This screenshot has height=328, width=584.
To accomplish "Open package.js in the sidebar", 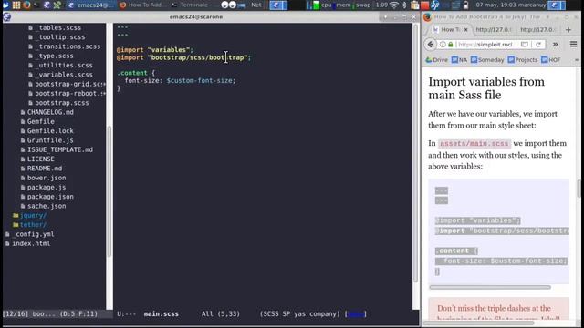I will point(47,187).
